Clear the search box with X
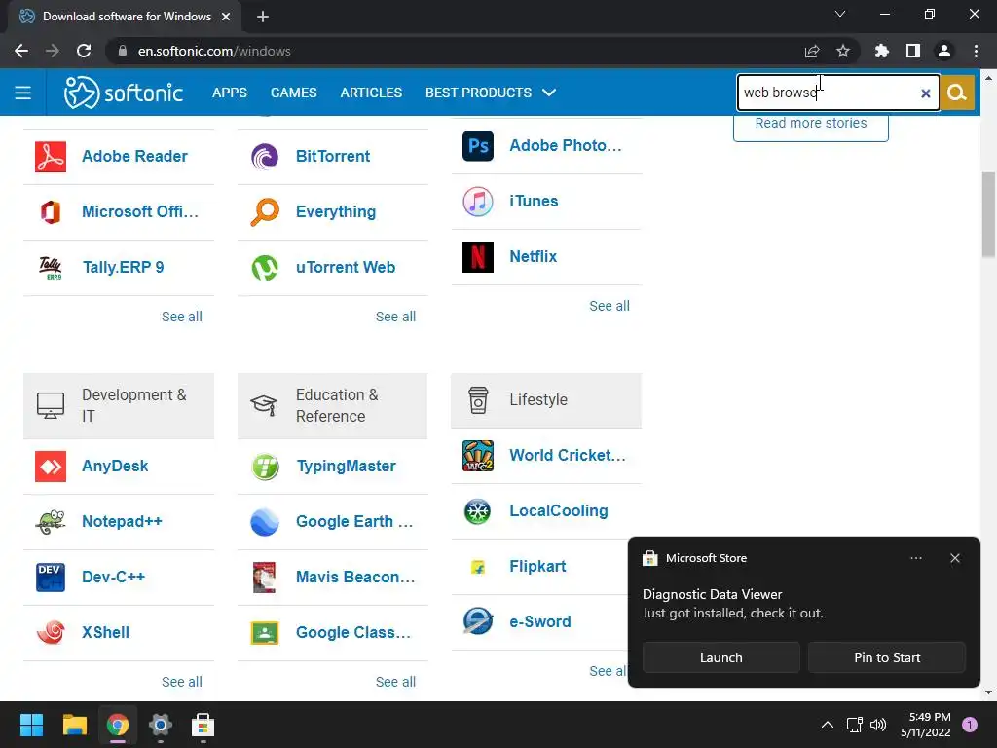The image size is (997, 748). point(926,93)
